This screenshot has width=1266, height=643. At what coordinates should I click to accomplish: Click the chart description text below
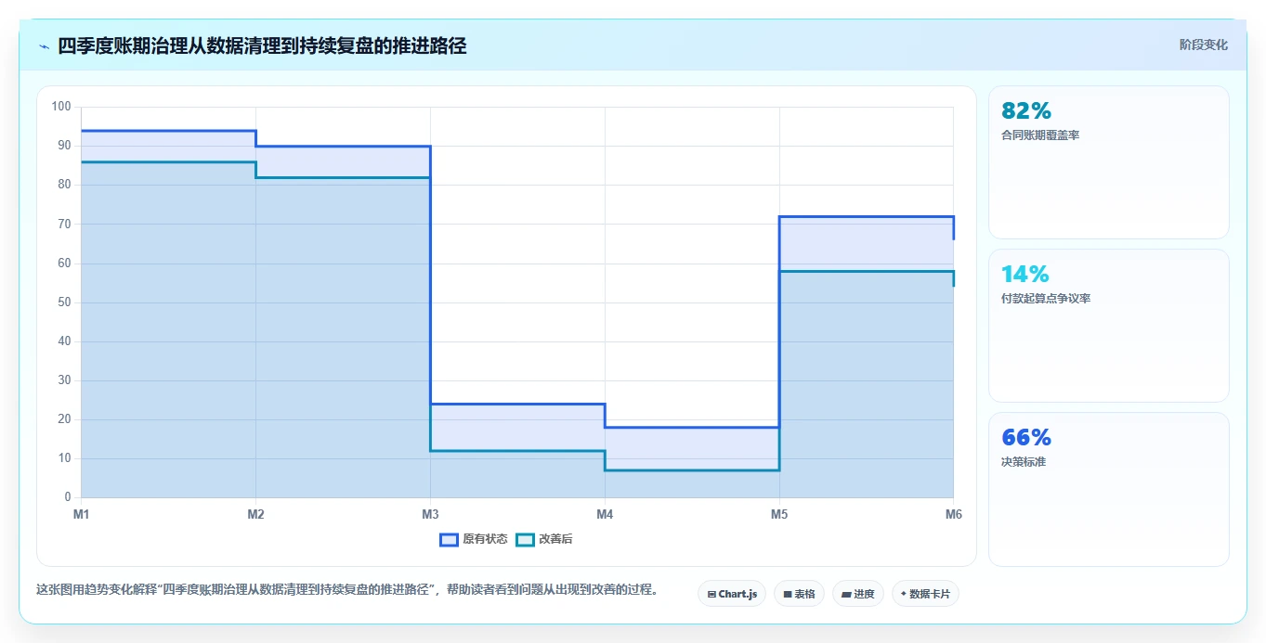[346, 589]
